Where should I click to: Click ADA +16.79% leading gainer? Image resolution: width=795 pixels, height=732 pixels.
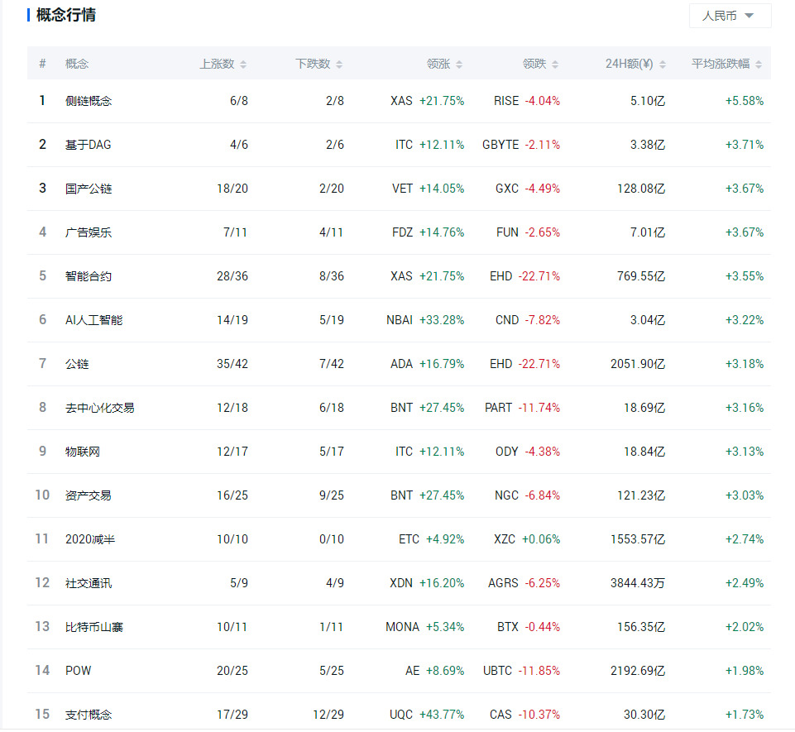428,364
